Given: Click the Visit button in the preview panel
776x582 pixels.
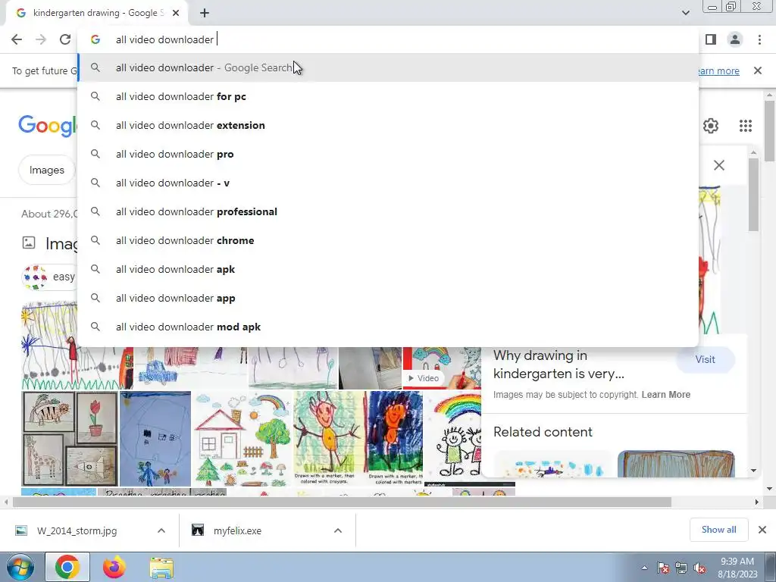Looking at the screenshot, I should pos(706,359).
